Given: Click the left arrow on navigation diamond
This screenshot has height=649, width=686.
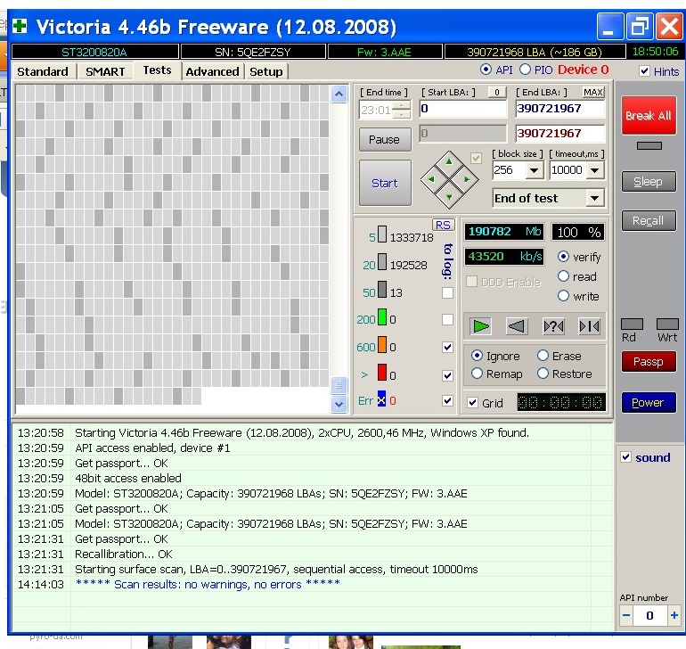Looking at the screenshot, I should tap(431, 179).
